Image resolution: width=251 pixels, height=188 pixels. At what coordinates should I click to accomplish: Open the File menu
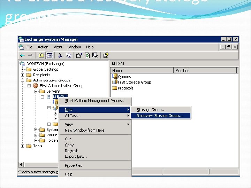29,47
